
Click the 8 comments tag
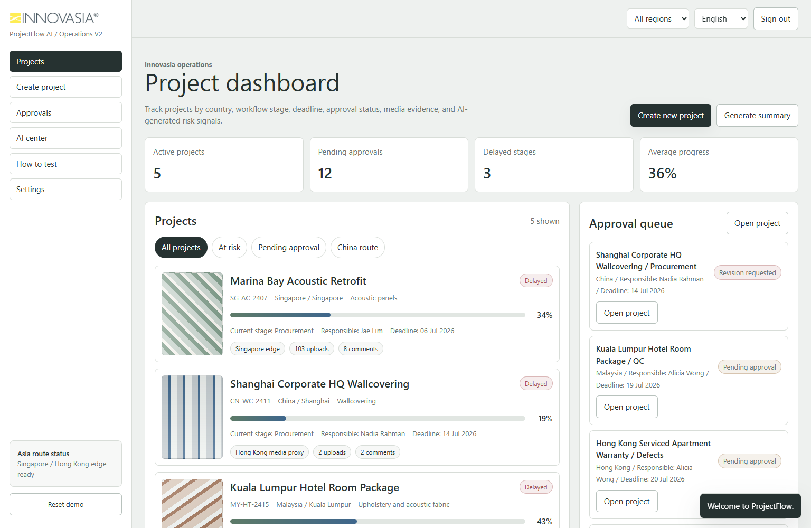361,348
